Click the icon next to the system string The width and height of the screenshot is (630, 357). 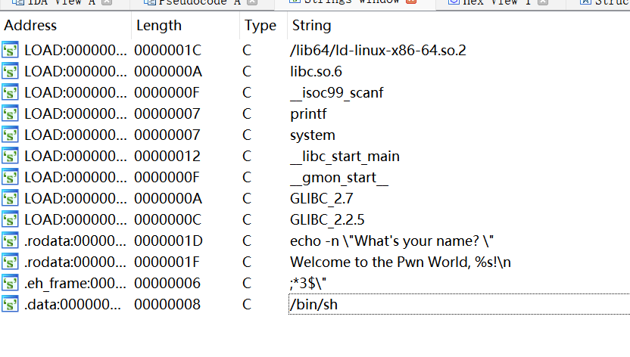coord(11,135)
